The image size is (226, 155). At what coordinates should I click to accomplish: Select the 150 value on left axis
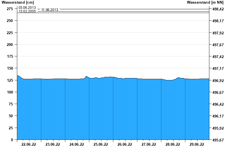point(10,68)
